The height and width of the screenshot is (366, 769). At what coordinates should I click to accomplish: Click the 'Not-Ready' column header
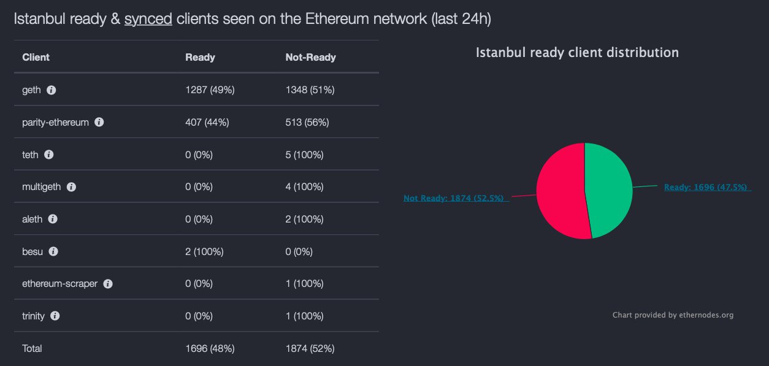[x=310, y=57]
